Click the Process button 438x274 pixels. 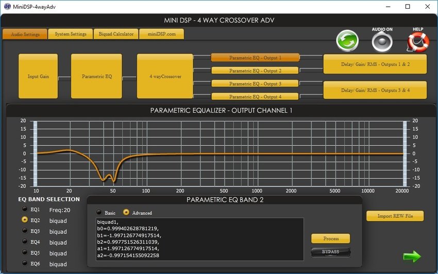point(331,238)
